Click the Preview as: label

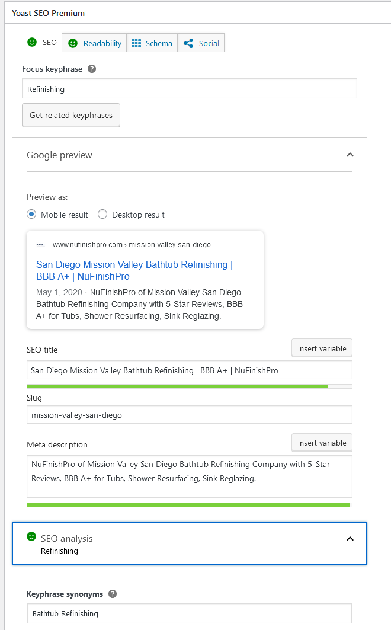click(x=47, y=197)
